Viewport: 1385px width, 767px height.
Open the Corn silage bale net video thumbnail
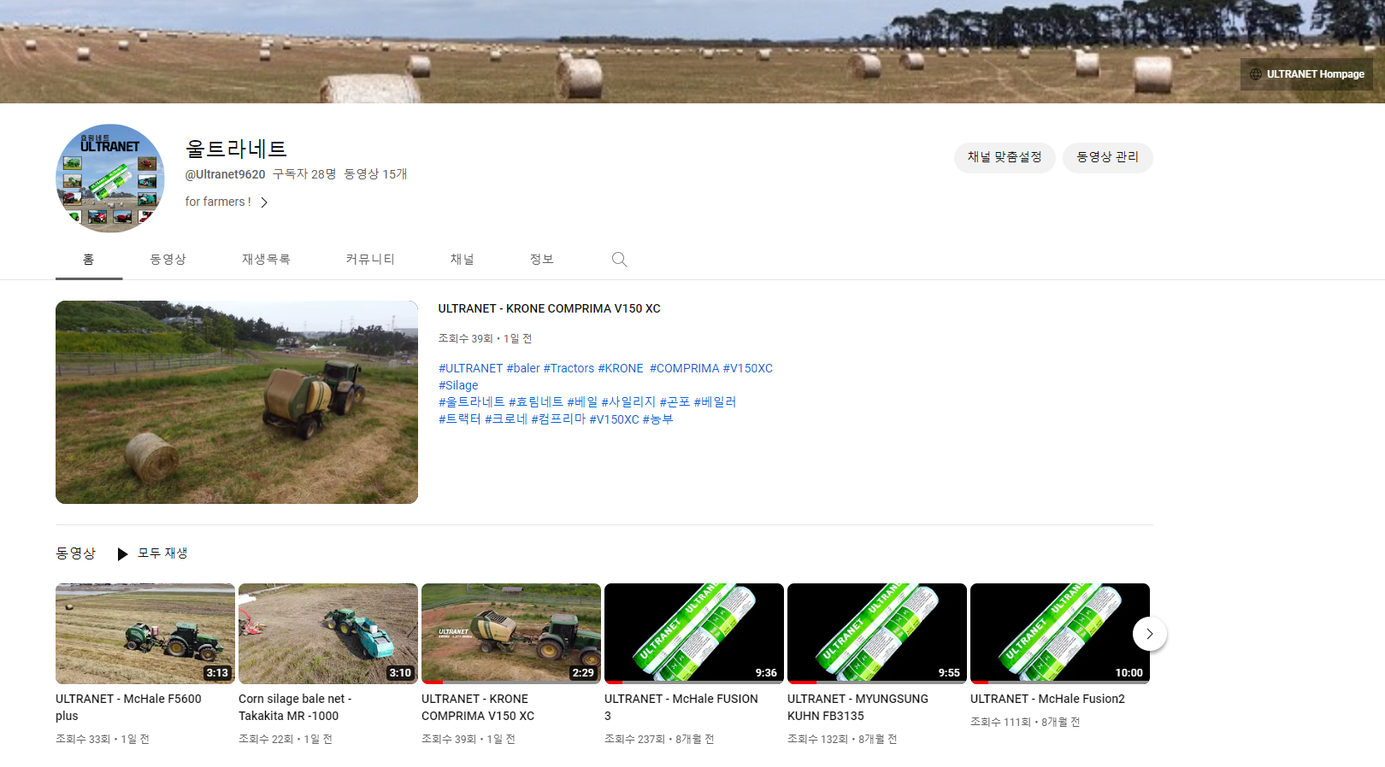pyautogui.click(x=328, y=634)
